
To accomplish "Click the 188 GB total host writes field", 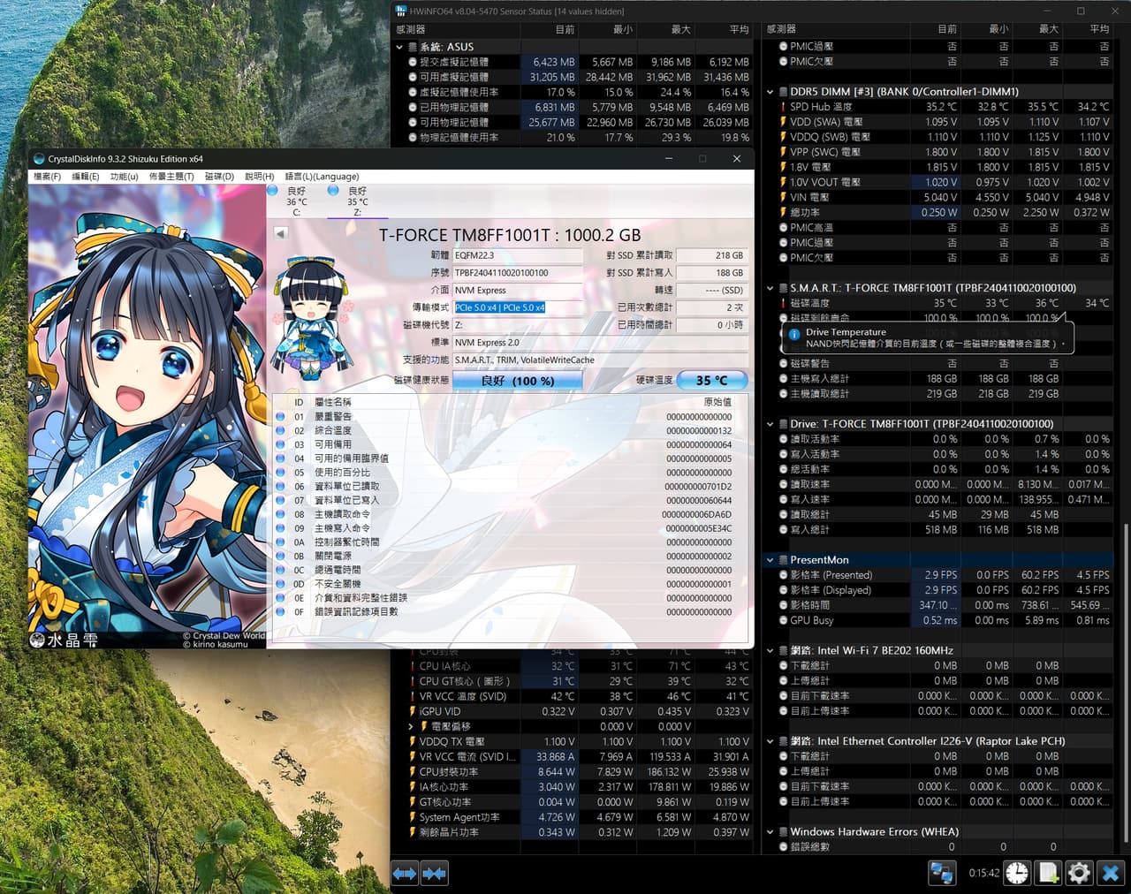I will pyautogui.click(x=712, y=273).
